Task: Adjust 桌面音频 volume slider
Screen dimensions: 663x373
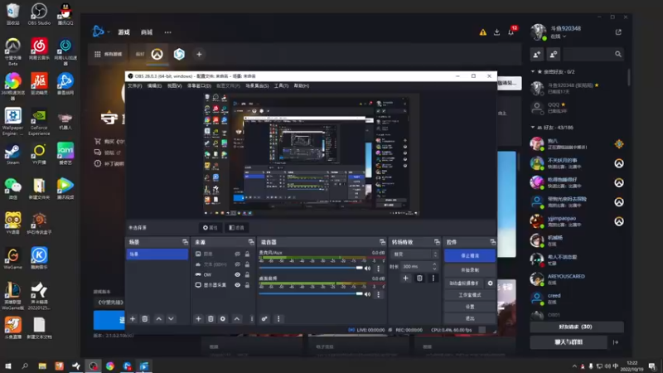Action: tap(311, 294)
